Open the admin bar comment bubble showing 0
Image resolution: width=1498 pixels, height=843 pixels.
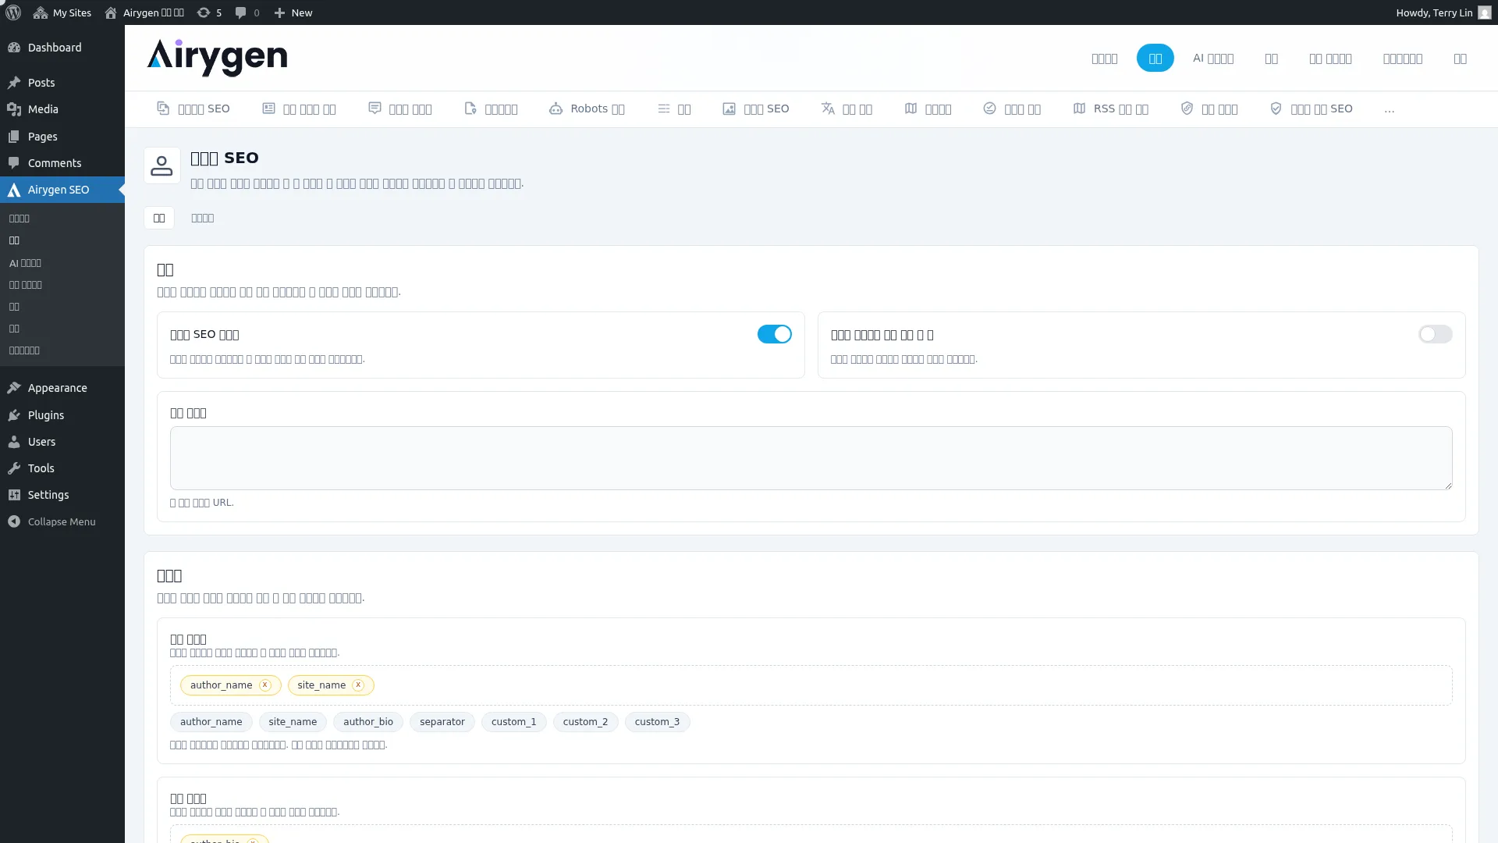[x=247, y=12]
